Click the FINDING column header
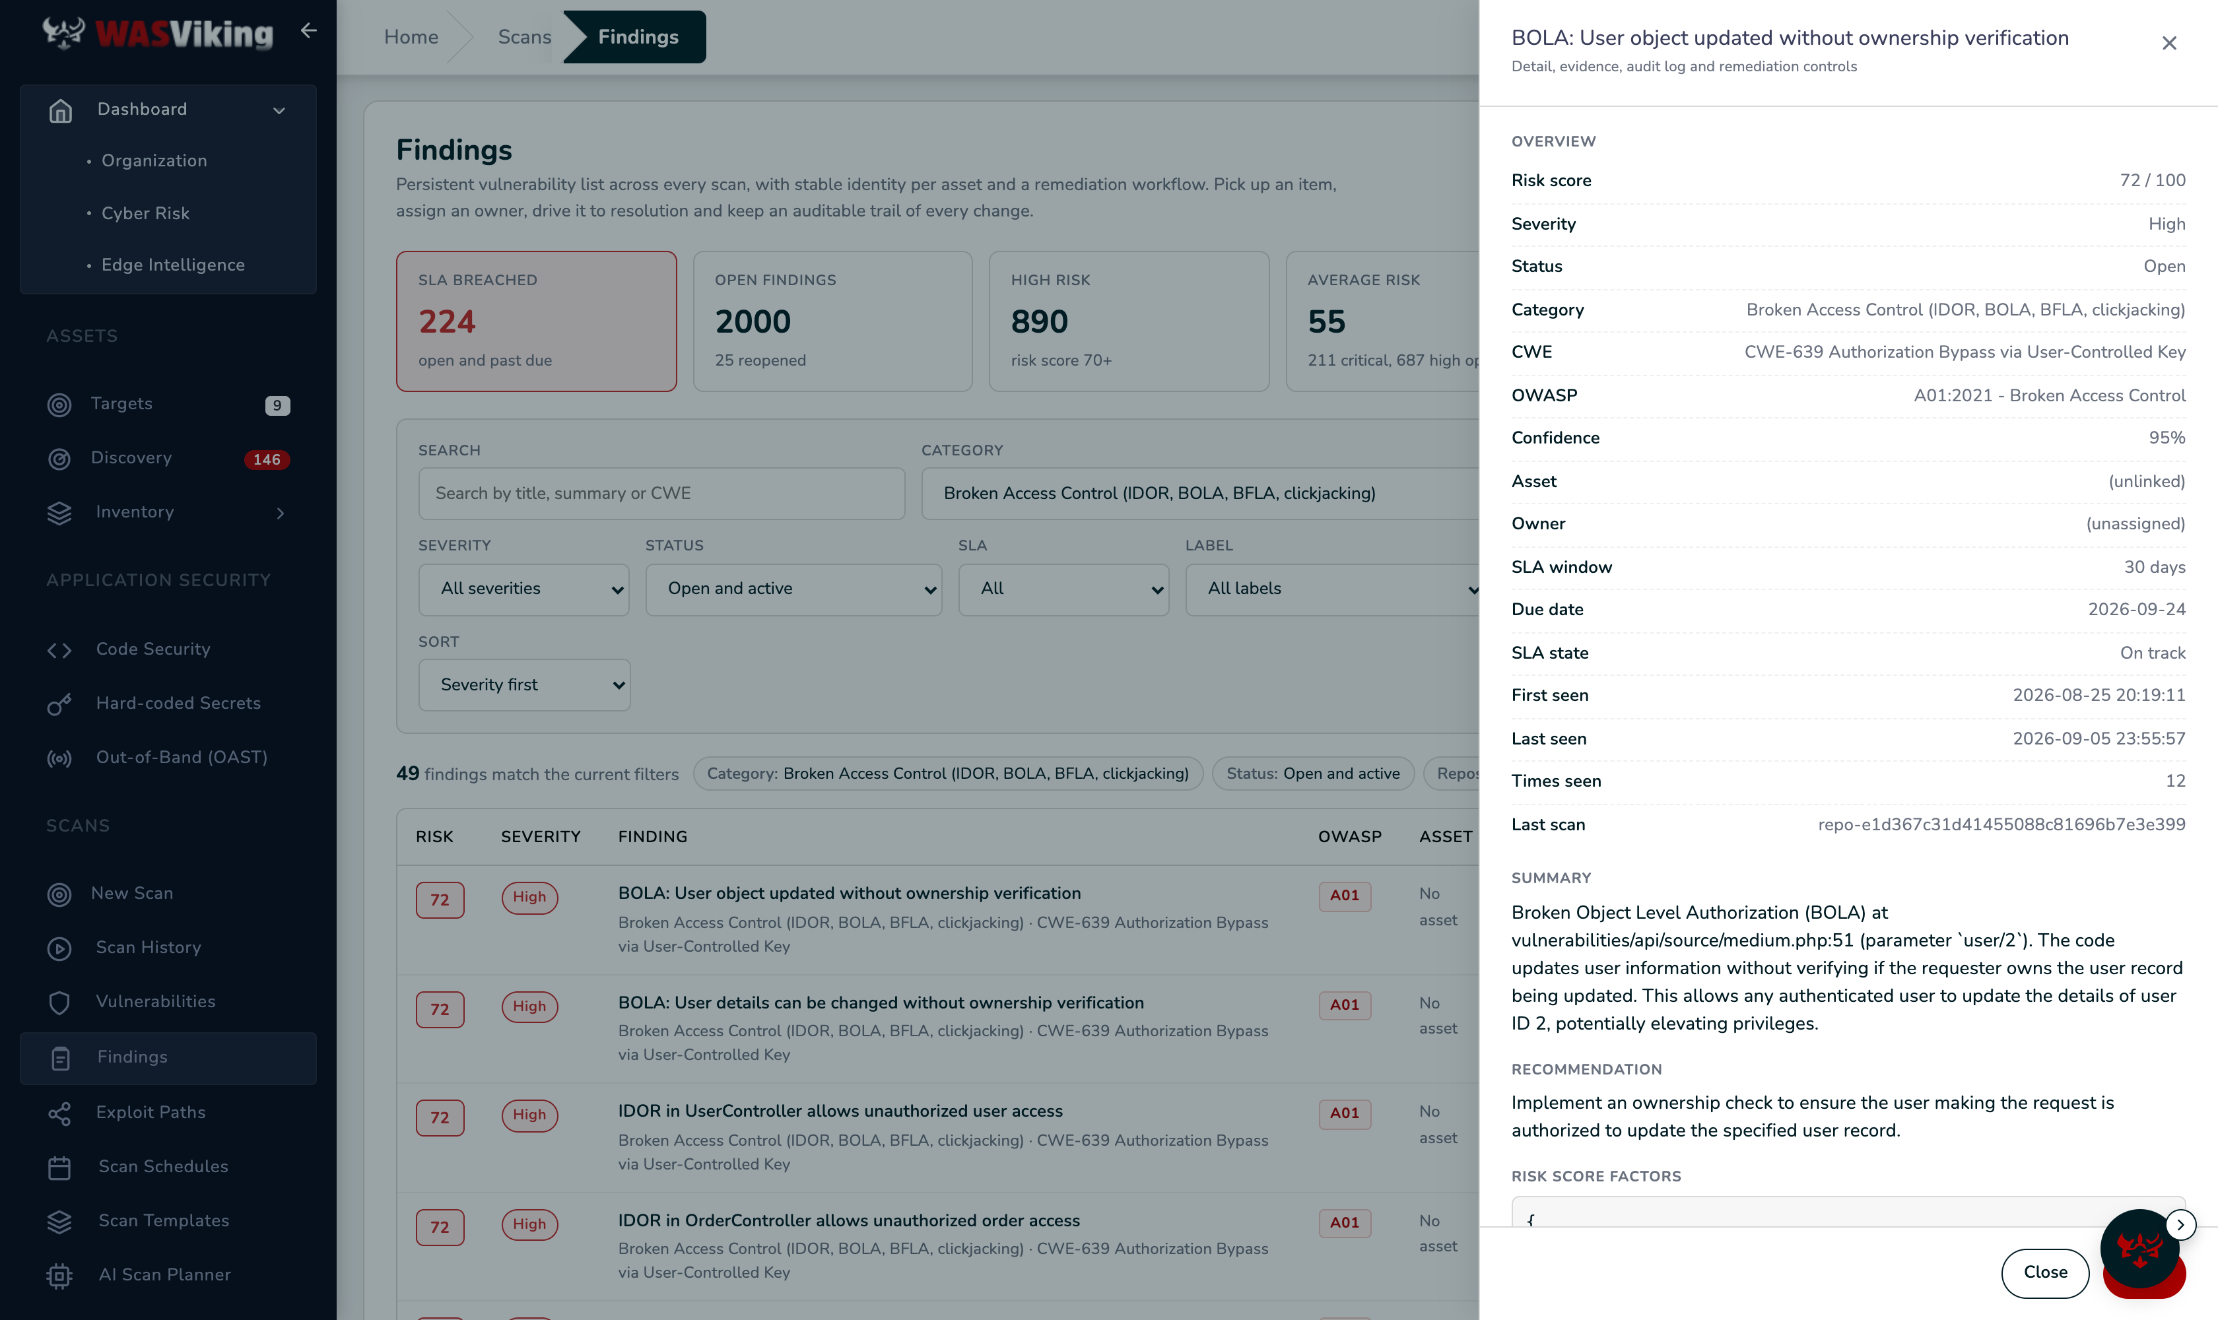The image size is (2218, 1320). pyautogui.click(x=653, y=837)
